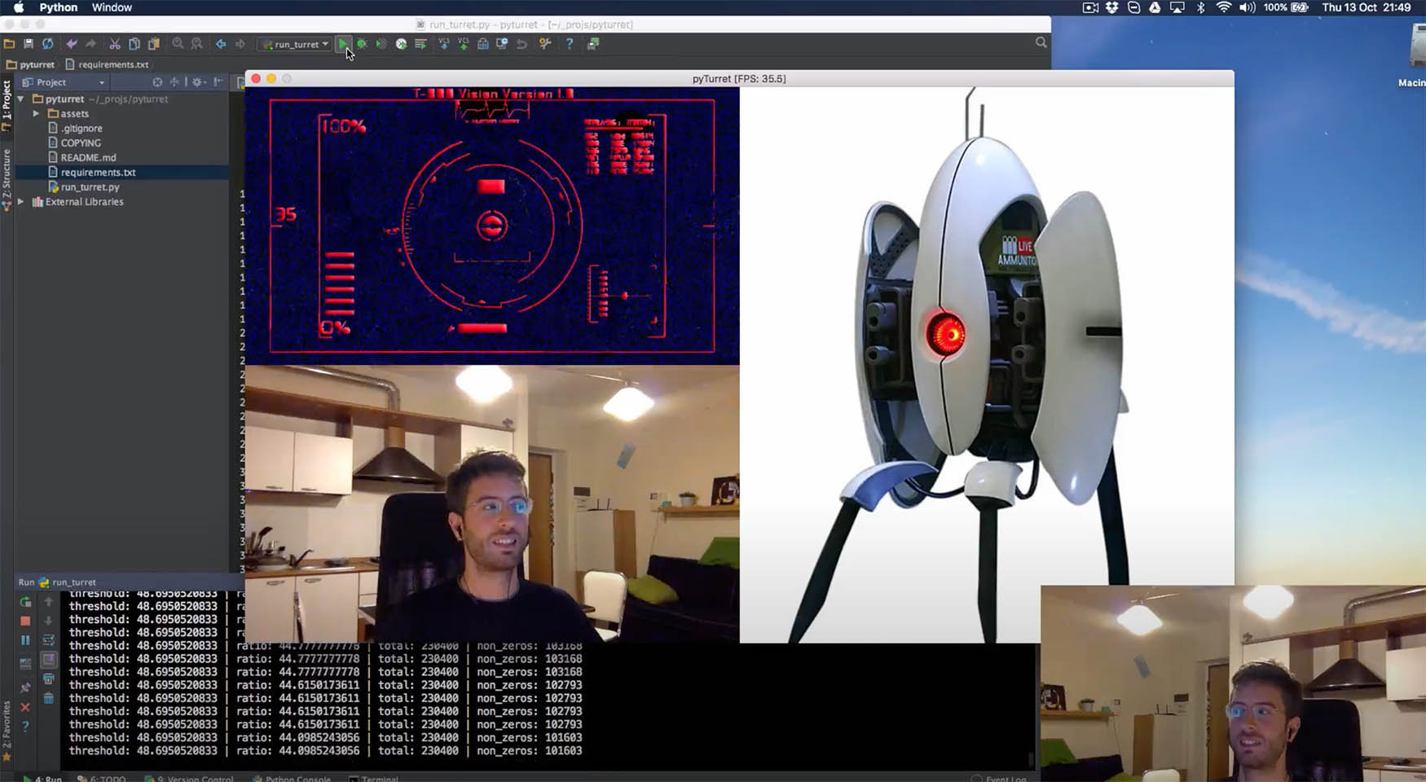The height and width of the screenshot is (782, 1426).
Task: Open the Apple menu
Action: coord(18,7)
